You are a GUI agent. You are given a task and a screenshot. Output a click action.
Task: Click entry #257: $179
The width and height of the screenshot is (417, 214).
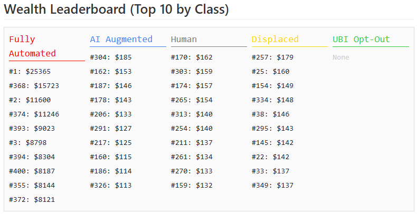(272, 57)
